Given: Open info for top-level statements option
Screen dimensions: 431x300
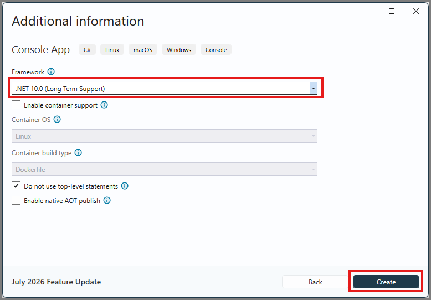Looking at the screenshot, I should 125,186.
